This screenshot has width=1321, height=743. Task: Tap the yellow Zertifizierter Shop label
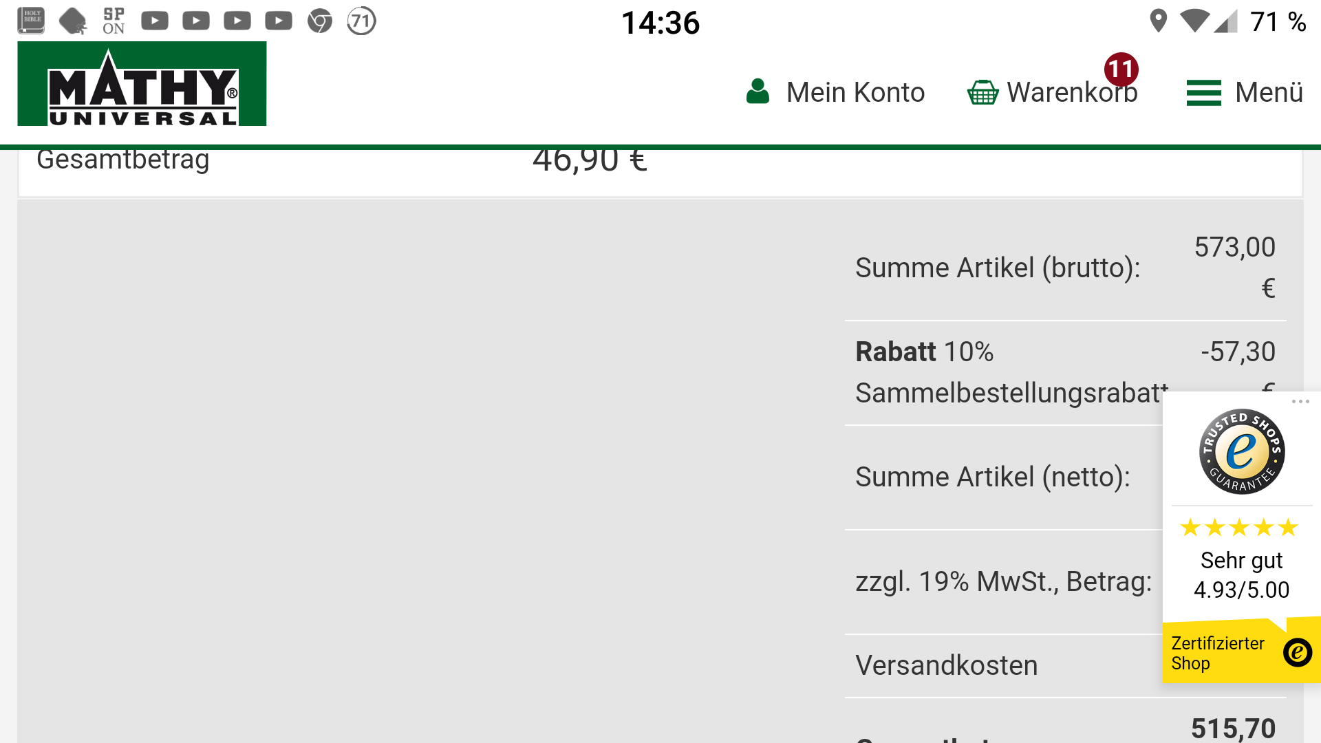[x=1218, y=653]
